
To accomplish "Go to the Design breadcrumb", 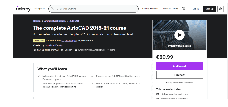I will point(37,21).
